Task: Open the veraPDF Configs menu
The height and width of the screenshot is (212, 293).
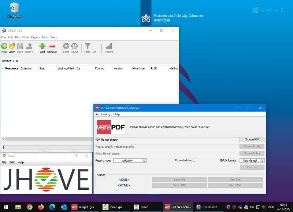Action: click(106, 114)
